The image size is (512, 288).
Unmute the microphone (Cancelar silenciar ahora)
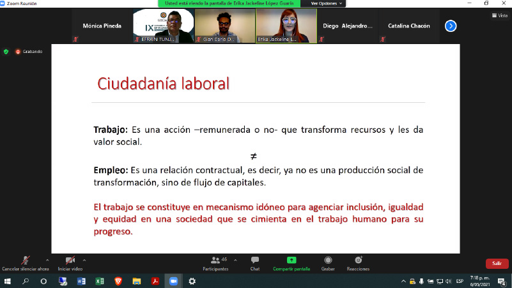25,264
